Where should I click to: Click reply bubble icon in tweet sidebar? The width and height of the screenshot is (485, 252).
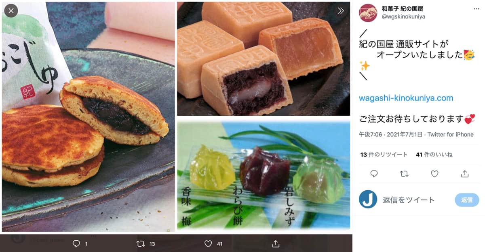pyautogui.click(x=374, y=174)
